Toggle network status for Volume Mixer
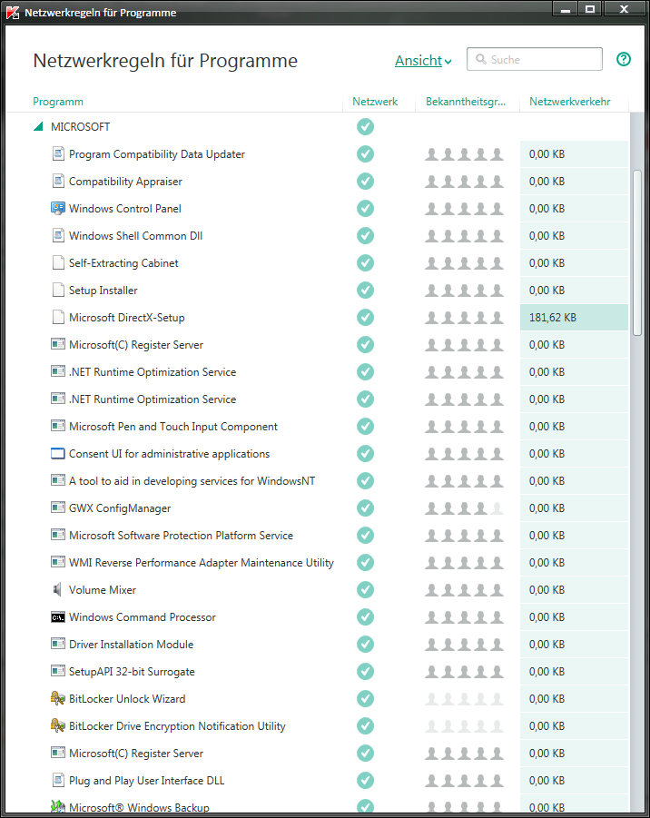Viewport: 650px width, 818px height. point(365,589)
